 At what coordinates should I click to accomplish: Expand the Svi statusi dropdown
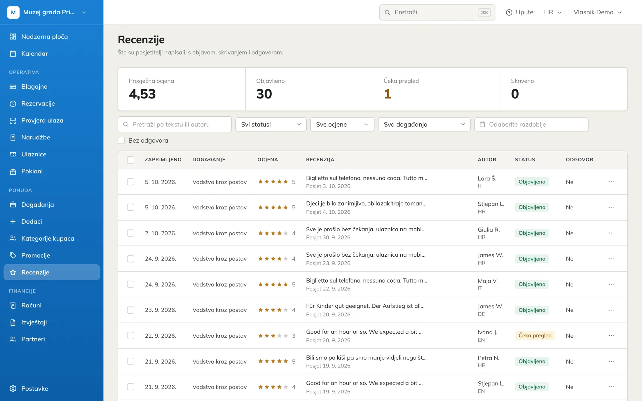pos(271,124)
